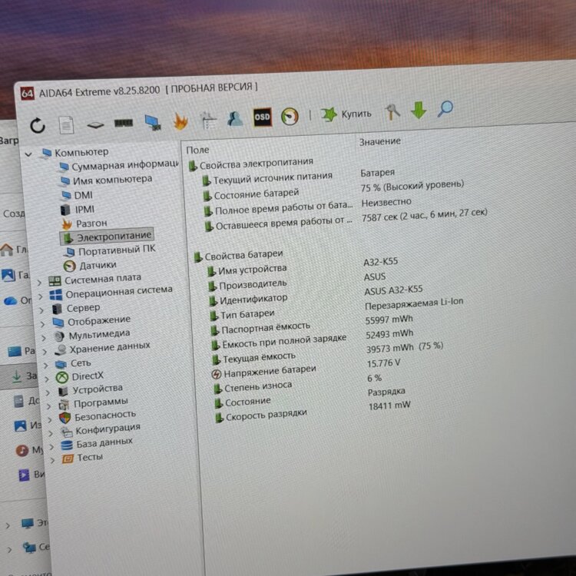This screenshot has width=576, height=576.
Task: Expand the Хранение данных node arrow
Action: click(45, 349)
